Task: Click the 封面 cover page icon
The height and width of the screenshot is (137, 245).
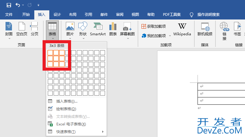Action: click(9, 26)
